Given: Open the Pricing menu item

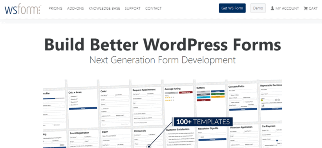Looking at the screenshot, I should tap(55, 8).
